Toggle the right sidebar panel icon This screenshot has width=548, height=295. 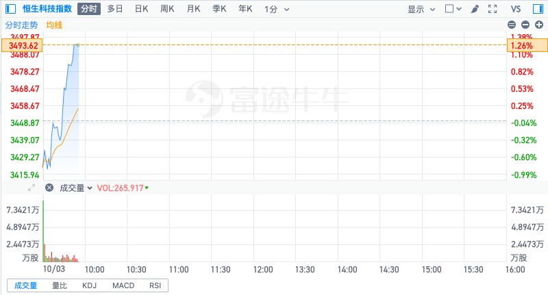538,9
